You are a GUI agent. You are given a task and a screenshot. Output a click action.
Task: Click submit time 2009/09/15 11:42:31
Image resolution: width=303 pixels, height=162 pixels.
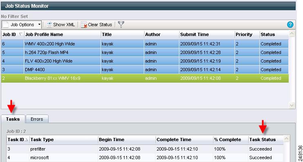pos(200,44)
